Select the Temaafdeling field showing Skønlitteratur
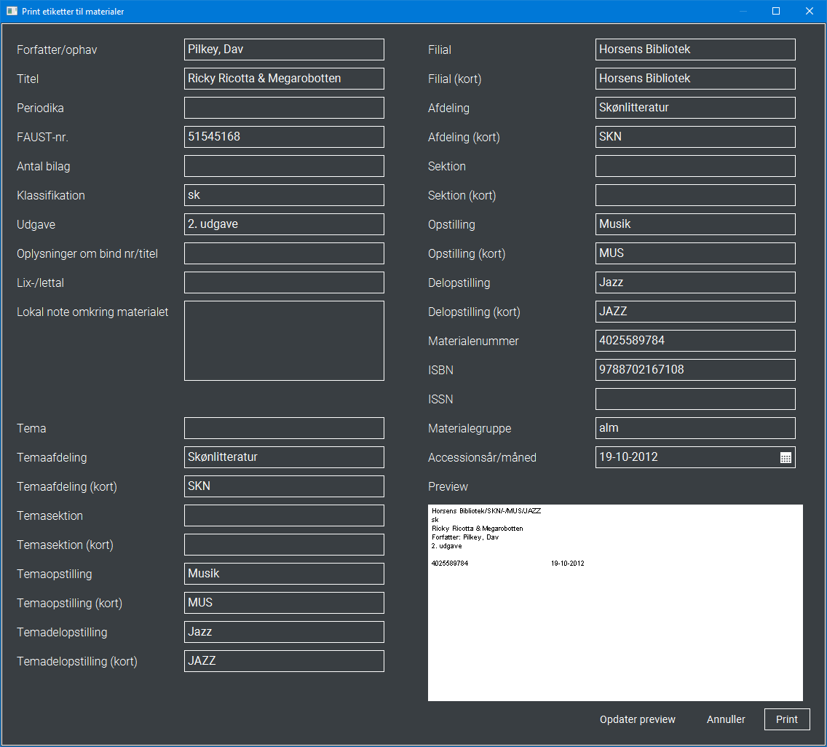This screenshot has width=827, height=747. click(284, 456)
